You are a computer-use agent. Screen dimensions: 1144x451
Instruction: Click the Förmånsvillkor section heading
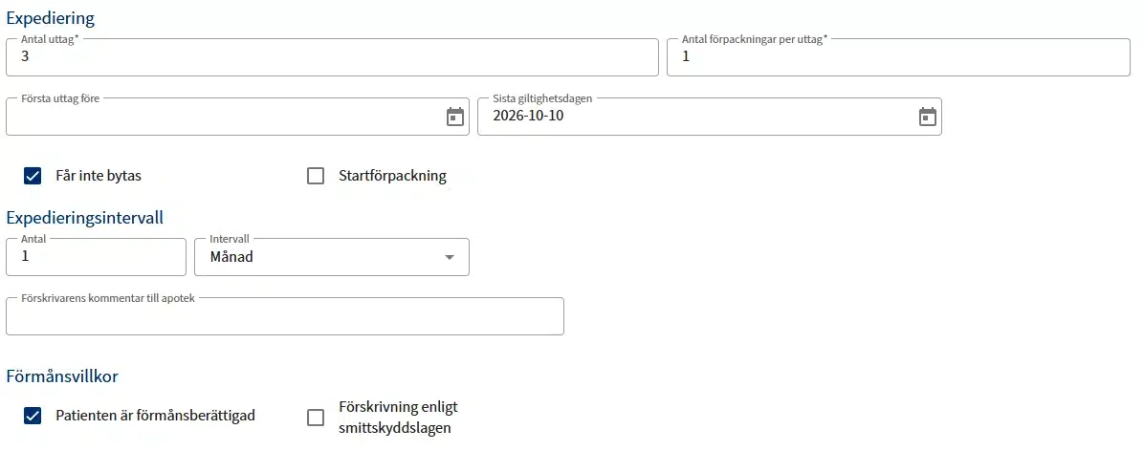tap(62, 376)
